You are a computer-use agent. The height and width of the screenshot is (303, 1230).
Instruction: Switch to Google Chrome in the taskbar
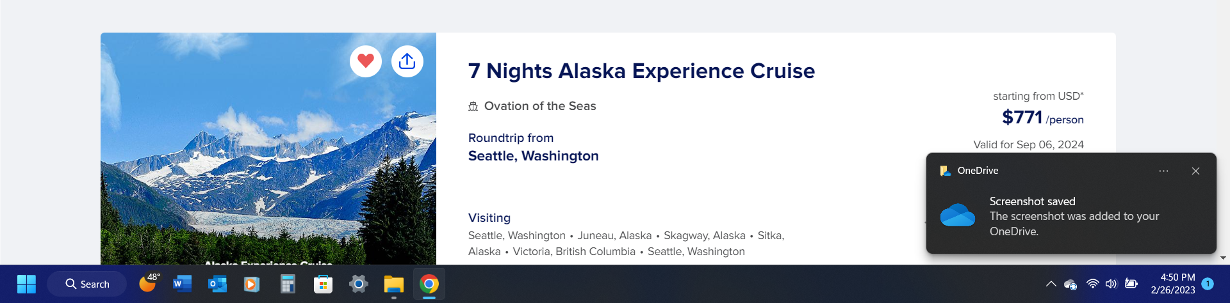pos(429,284)
